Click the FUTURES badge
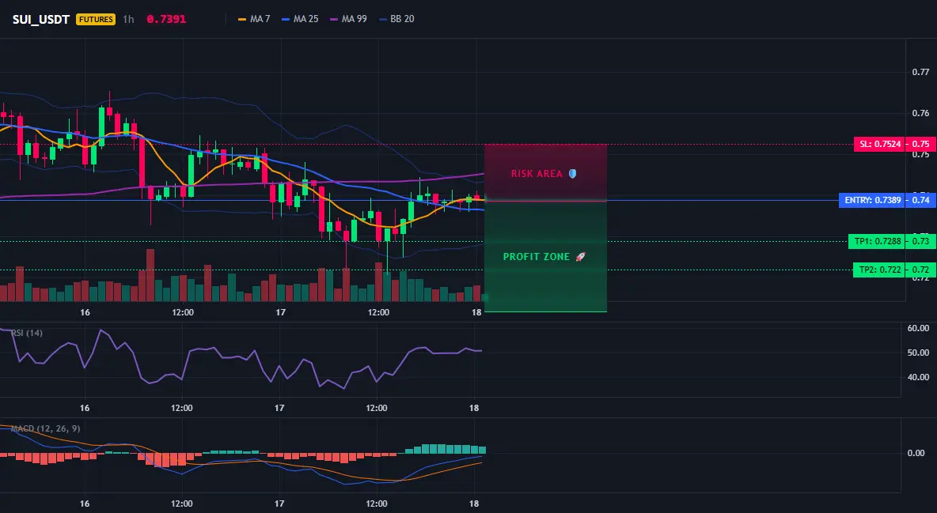The height and width of the screenshot is (513, 937). pos(96,19)
